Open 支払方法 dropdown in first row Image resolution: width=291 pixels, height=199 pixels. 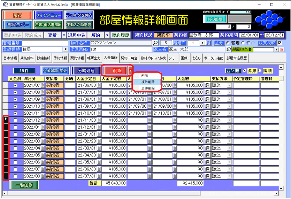click(230, 85)
